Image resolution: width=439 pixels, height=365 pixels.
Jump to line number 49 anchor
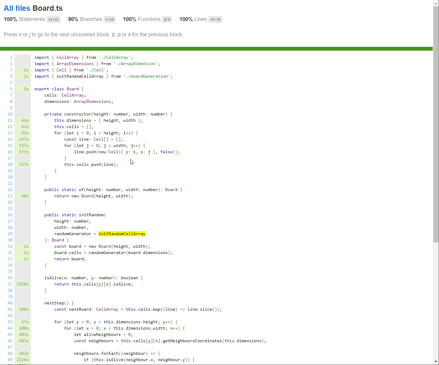coord(10,360)
